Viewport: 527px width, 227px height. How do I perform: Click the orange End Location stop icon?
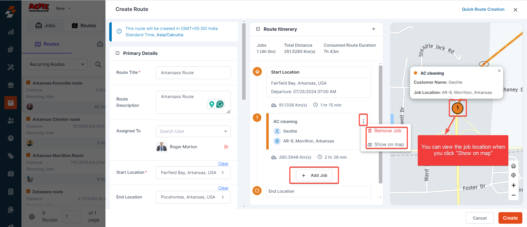[257, 190]
